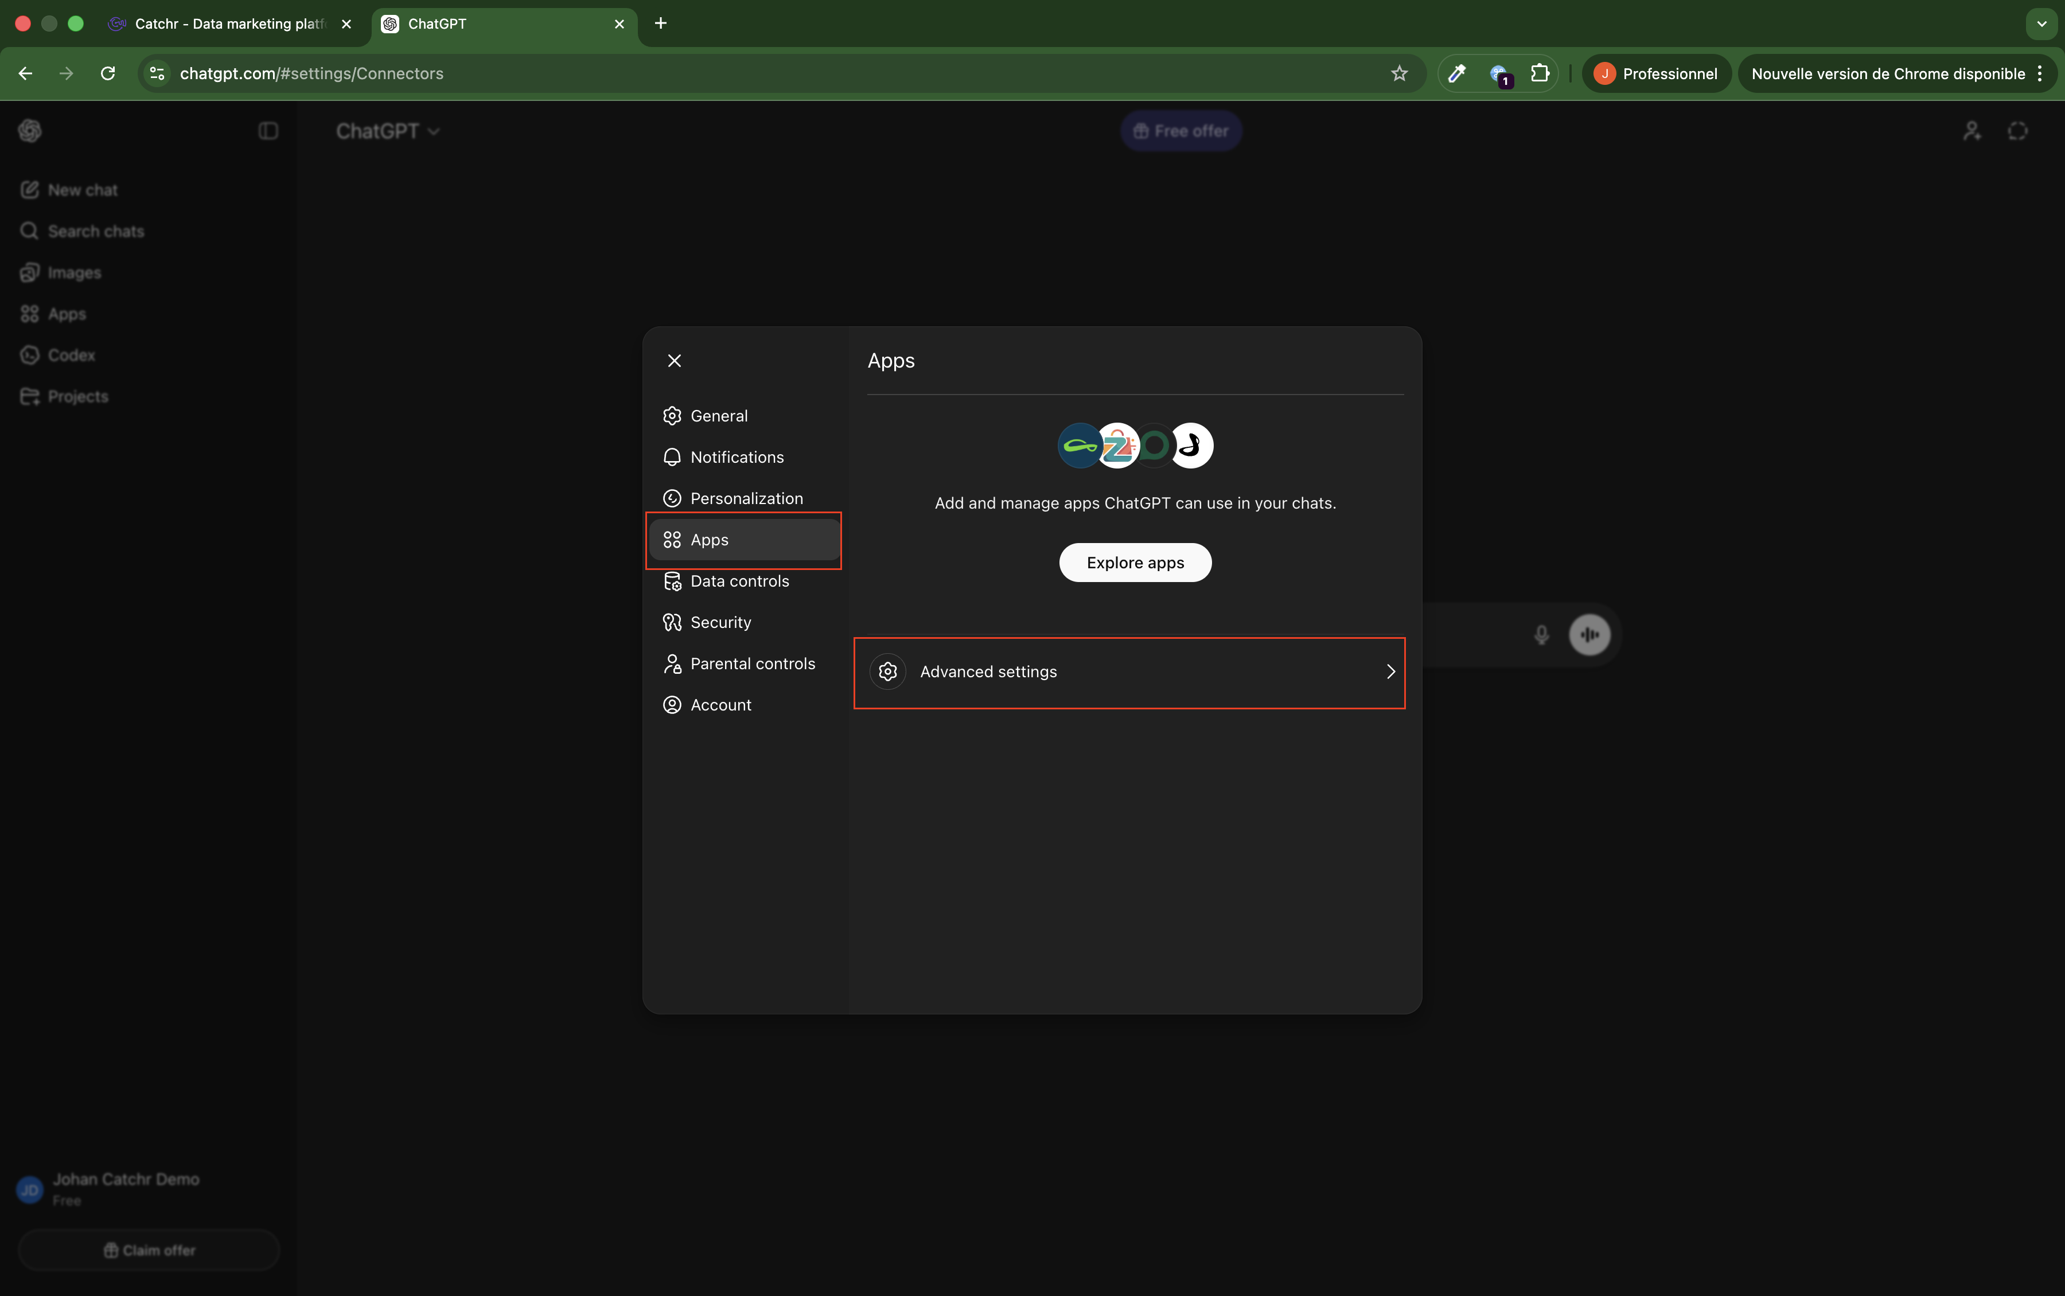Open a new browser tab
2065x1296 pixels.
660,24
